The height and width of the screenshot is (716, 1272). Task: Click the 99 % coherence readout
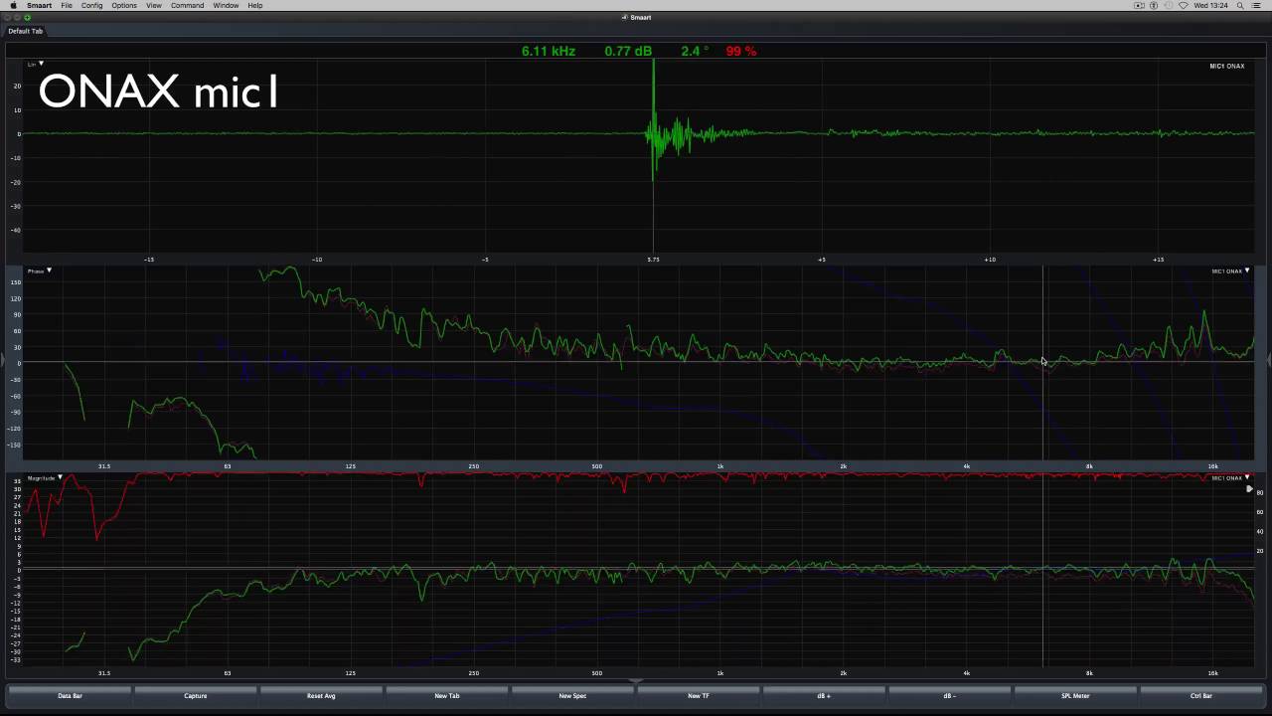(741, 51)
